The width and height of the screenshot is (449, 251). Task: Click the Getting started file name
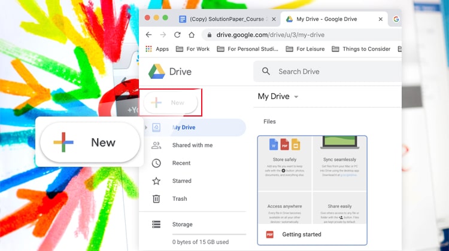[302, 234]
